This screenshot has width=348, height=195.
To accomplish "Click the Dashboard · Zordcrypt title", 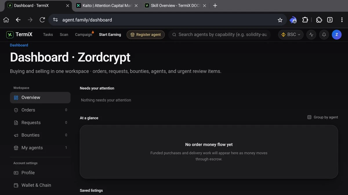I will pos(70,57).
